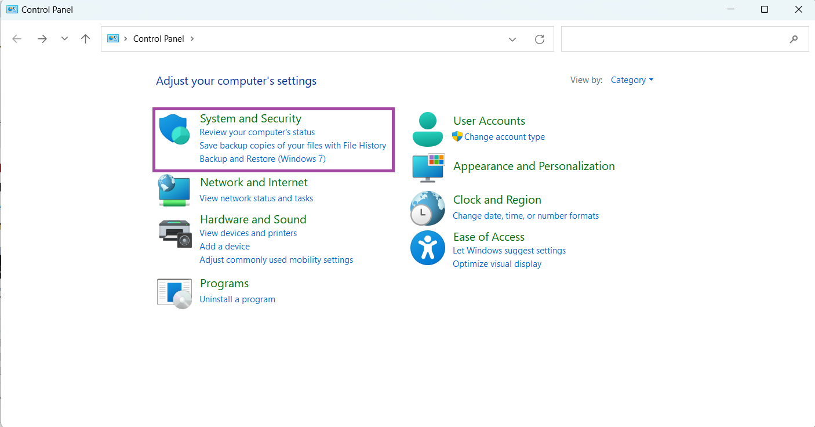The image size is (815, 427).
Task: Click the Network and Internet globe icon
Action: click(x=174, y=190)
